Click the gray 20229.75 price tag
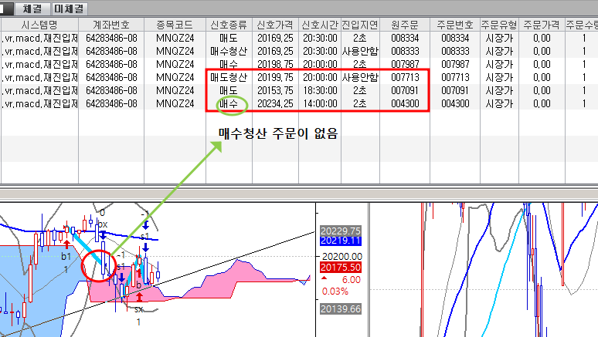The image size is (598, 337). coord(341,231)
